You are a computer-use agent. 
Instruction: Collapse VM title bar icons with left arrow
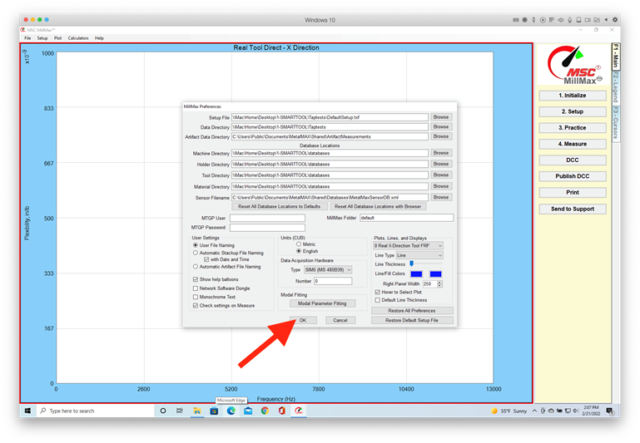tap(606, 20)
